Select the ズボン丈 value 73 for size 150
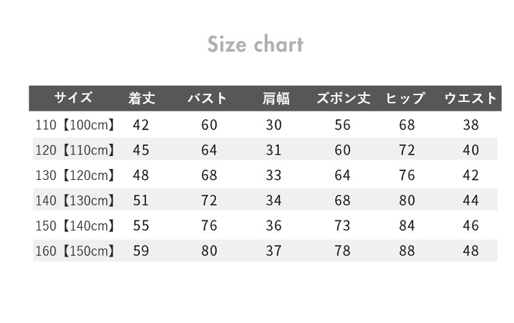Image resolution: width=514 pixels, height=323 pixels. pyautogui.click(x=343, y=226)
